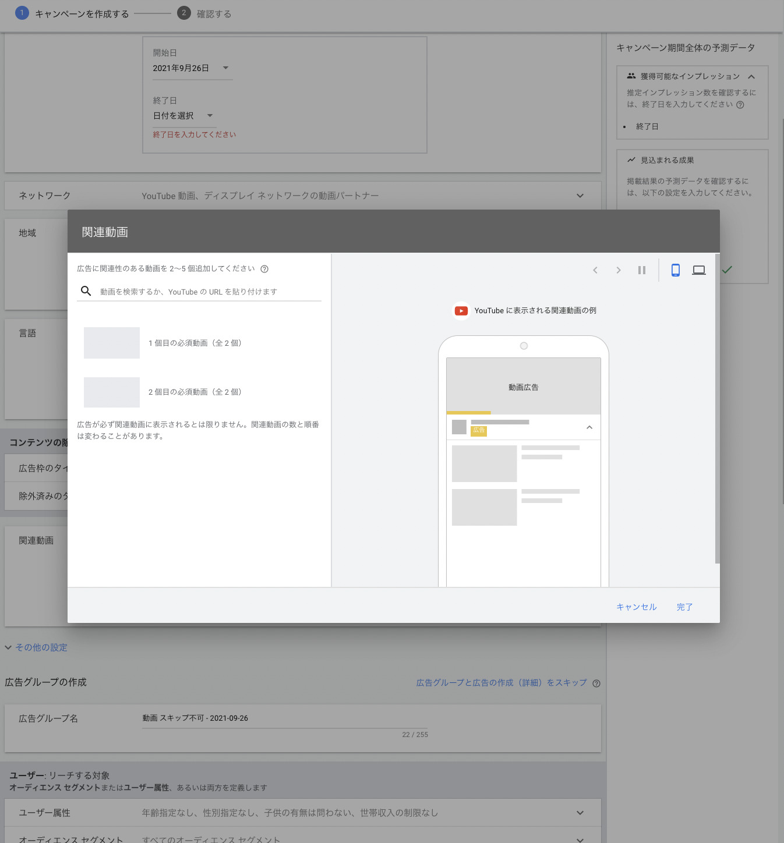Select the second required video placeholder thumbnail

click(x=112, y=392)
